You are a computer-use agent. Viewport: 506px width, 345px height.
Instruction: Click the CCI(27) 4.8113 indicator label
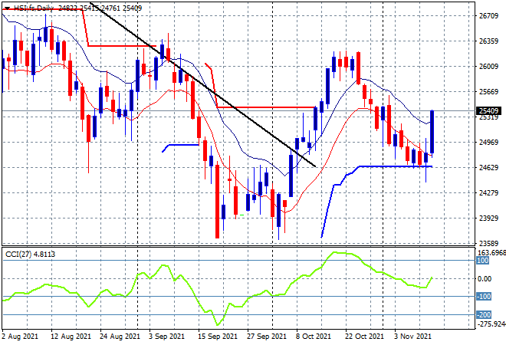(31, 255)
